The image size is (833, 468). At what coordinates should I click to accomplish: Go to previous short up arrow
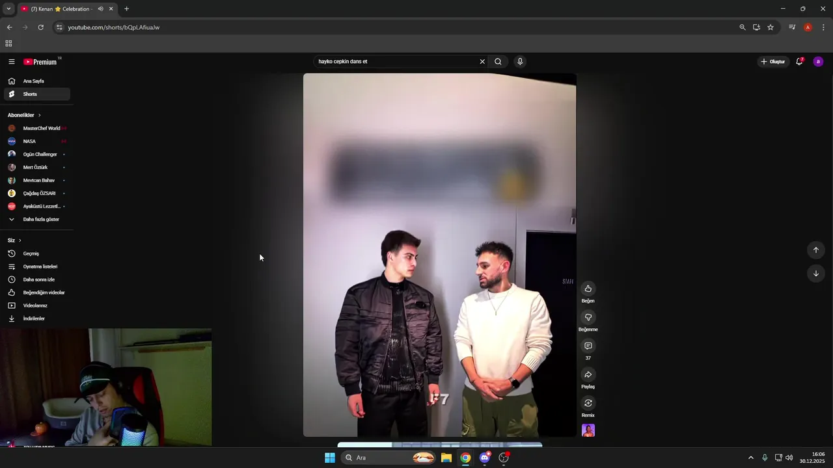pos(816,250)
